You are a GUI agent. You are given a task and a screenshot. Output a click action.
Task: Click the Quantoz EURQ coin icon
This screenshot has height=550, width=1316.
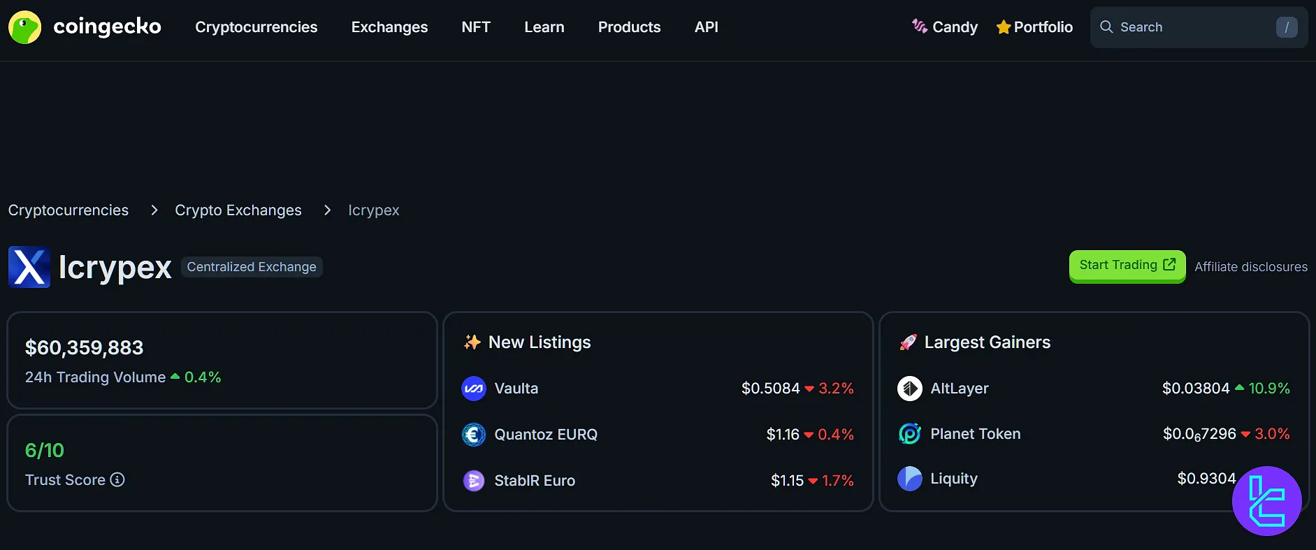click(474, 435)
